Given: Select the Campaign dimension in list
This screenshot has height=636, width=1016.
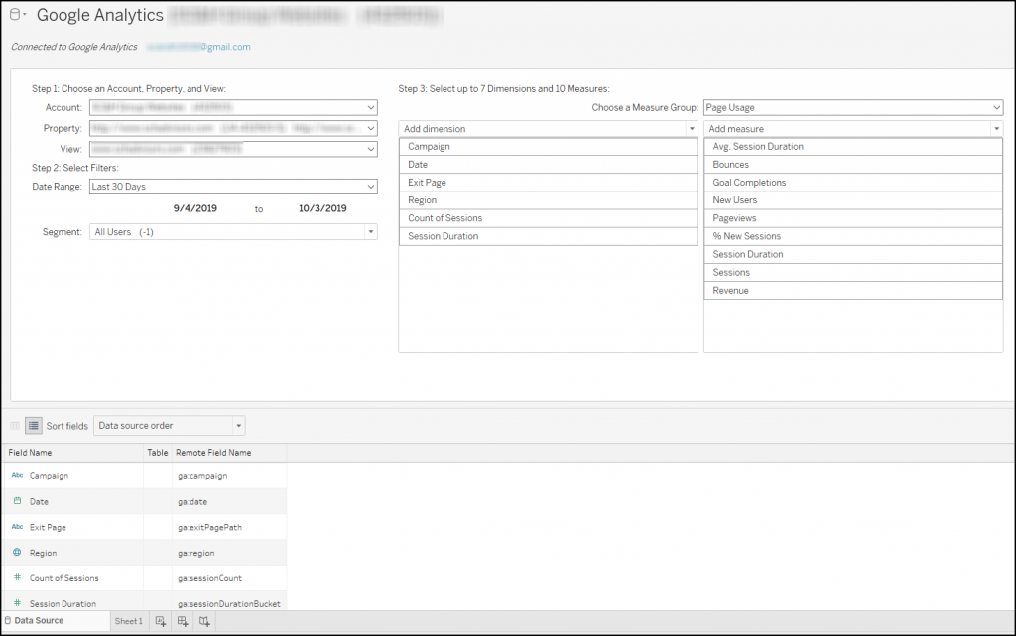Looking at the screenshot, I should pos(548,147).
